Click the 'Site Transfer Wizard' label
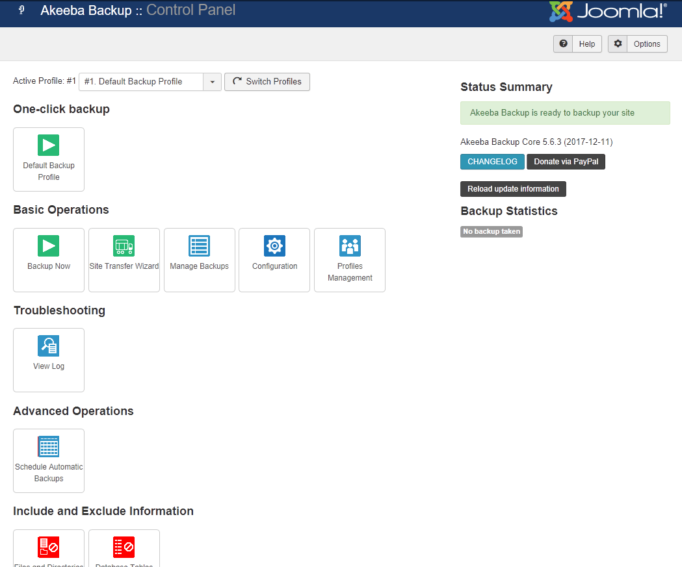 pos(124,266)
